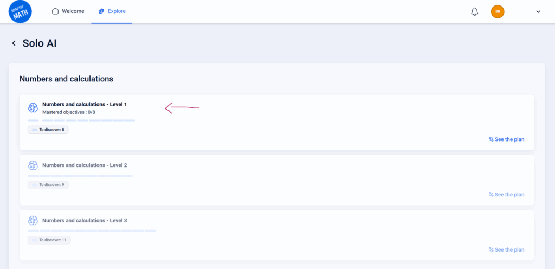Screen dimensions: 555x269
Task: Click the Adaptiv Math logo
Action: pos(21,12)
